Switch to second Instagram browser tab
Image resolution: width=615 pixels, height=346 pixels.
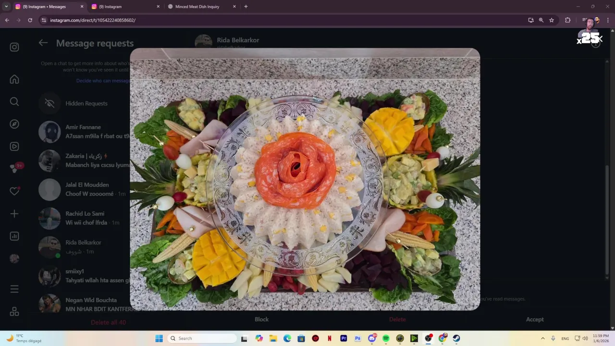125,7
